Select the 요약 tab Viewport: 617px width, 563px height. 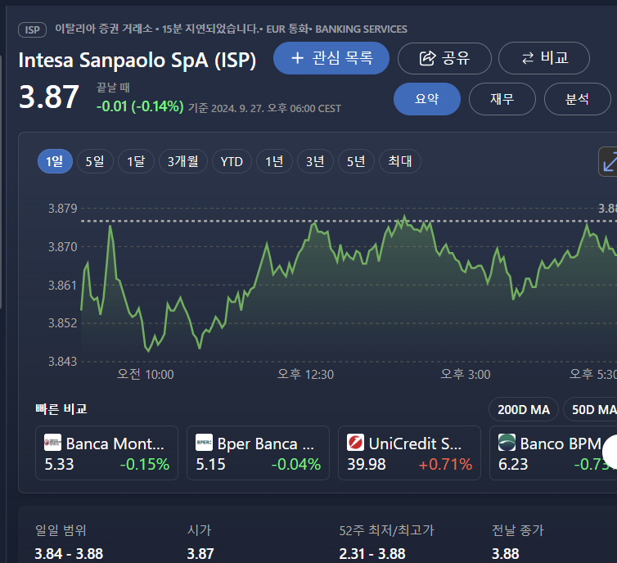427,99
